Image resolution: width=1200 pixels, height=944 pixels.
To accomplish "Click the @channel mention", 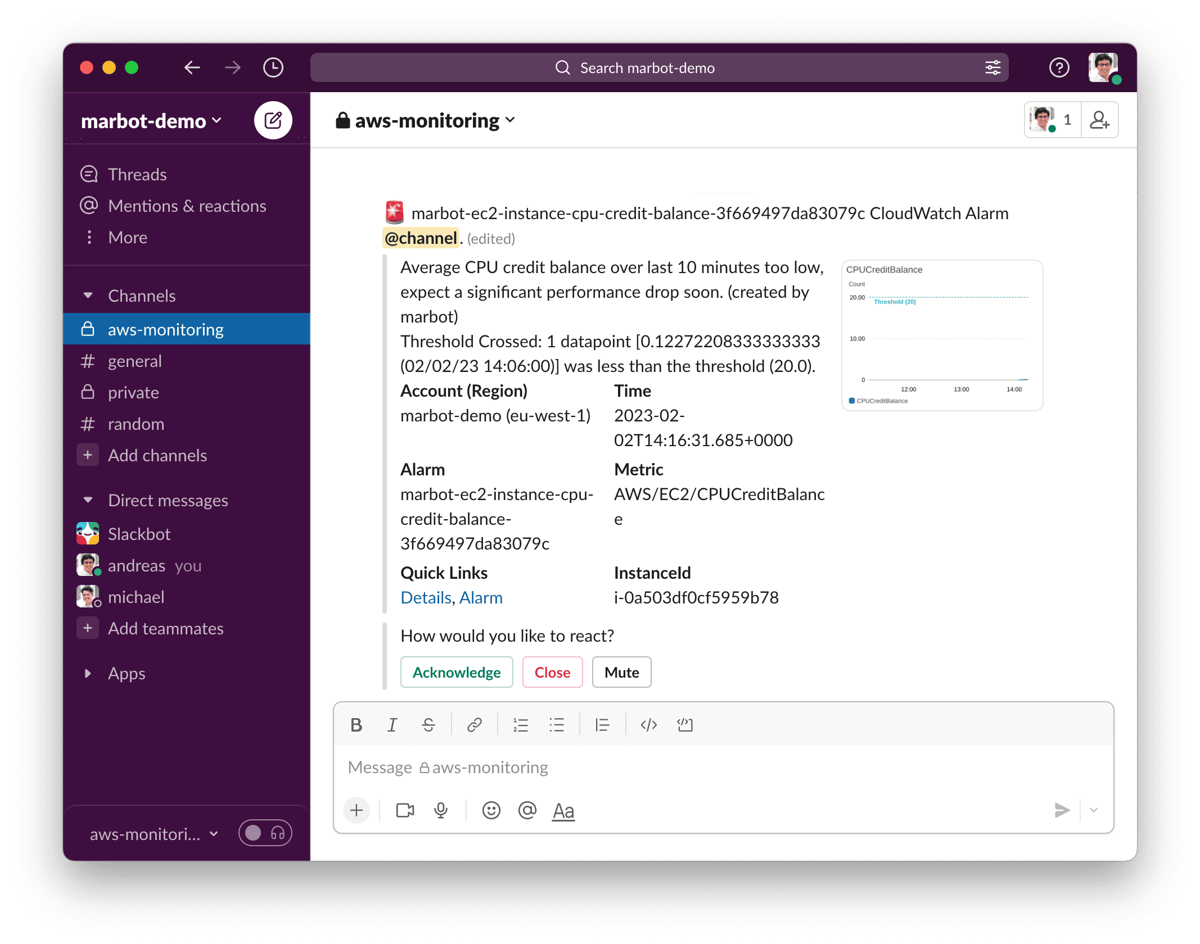I will [421, 238].
